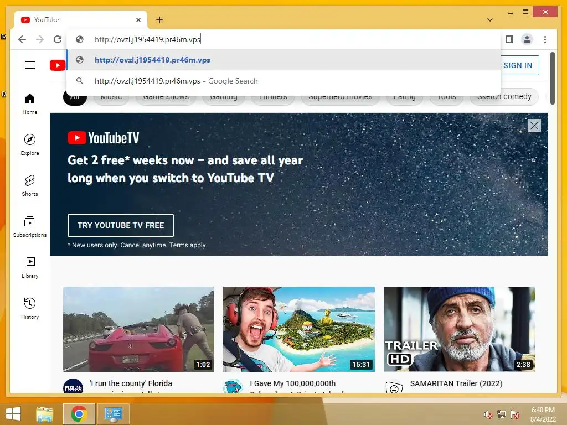Open the Samaritan trailer thumbnail

click(x=459, y=329)
